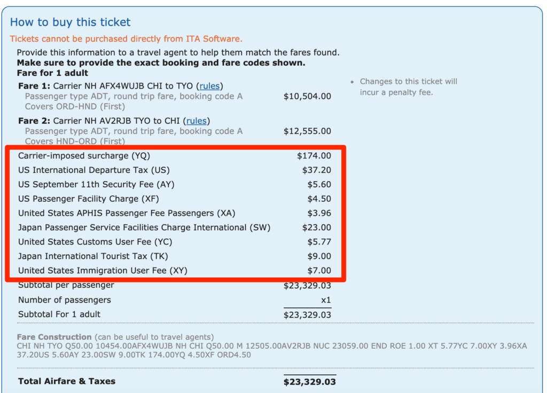Viewport: 547px width, 393px height.
Task: Select the Number of passengers value
Action: pyautogui.click(x=326, y=300)
